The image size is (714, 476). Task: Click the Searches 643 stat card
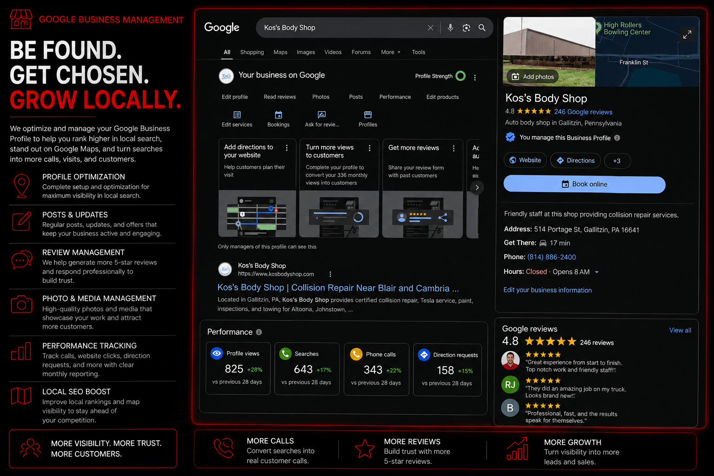307,369
